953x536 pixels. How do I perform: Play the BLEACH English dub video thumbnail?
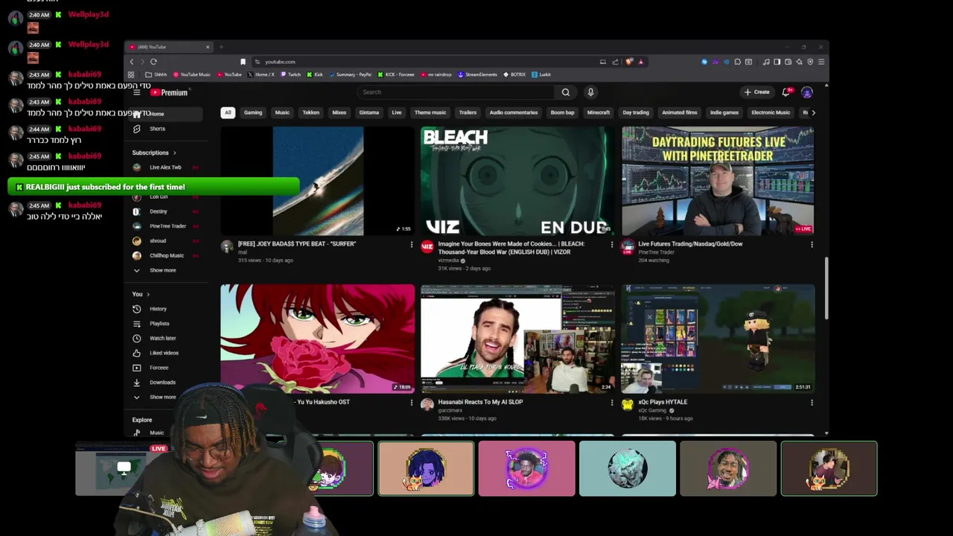pyautogui.click(x=518, y=181)
